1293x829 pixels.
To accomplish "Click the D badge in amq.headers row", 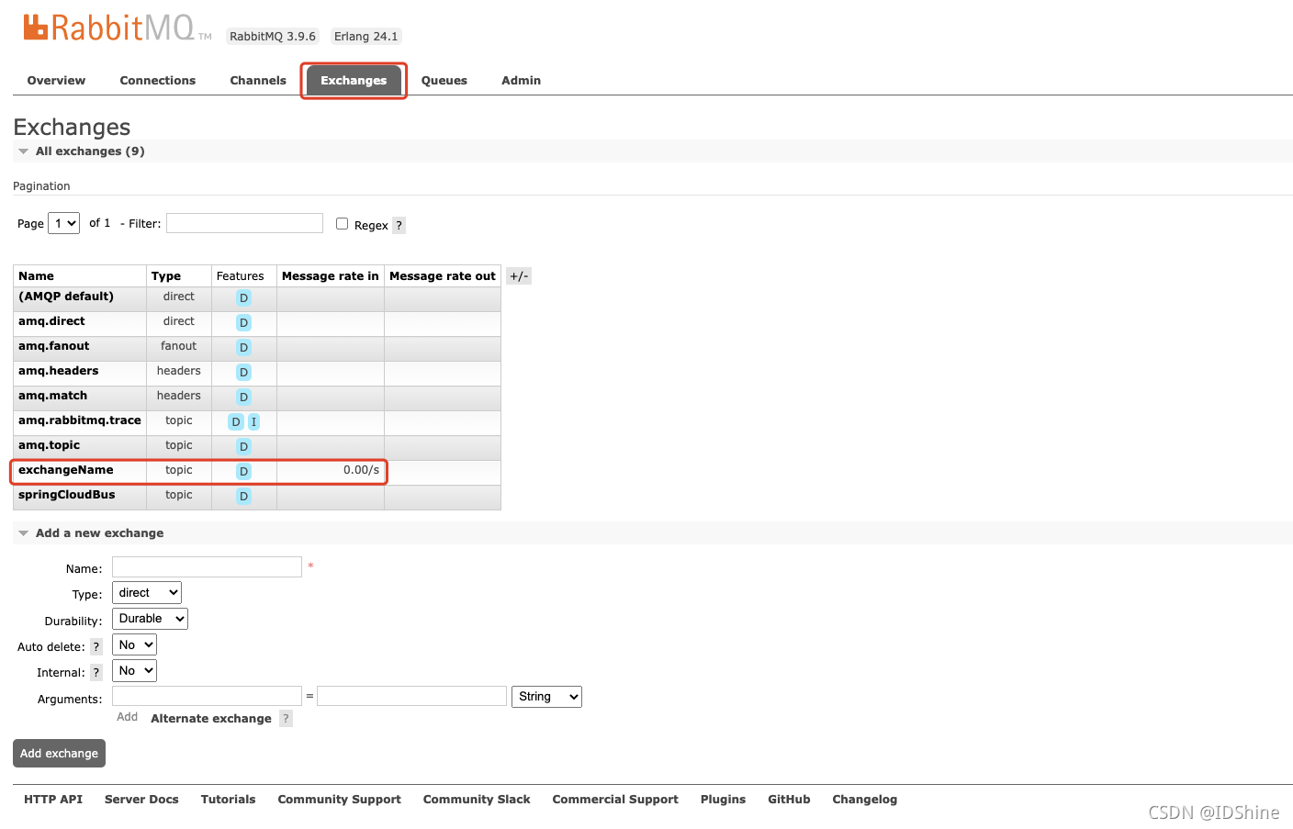I will (243, 372).
